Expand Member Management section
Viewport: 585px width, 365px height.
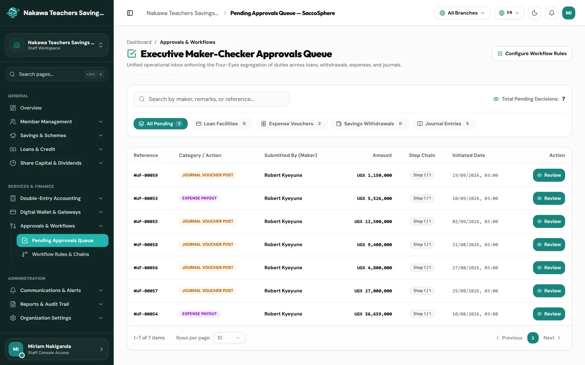click(57, 122)
